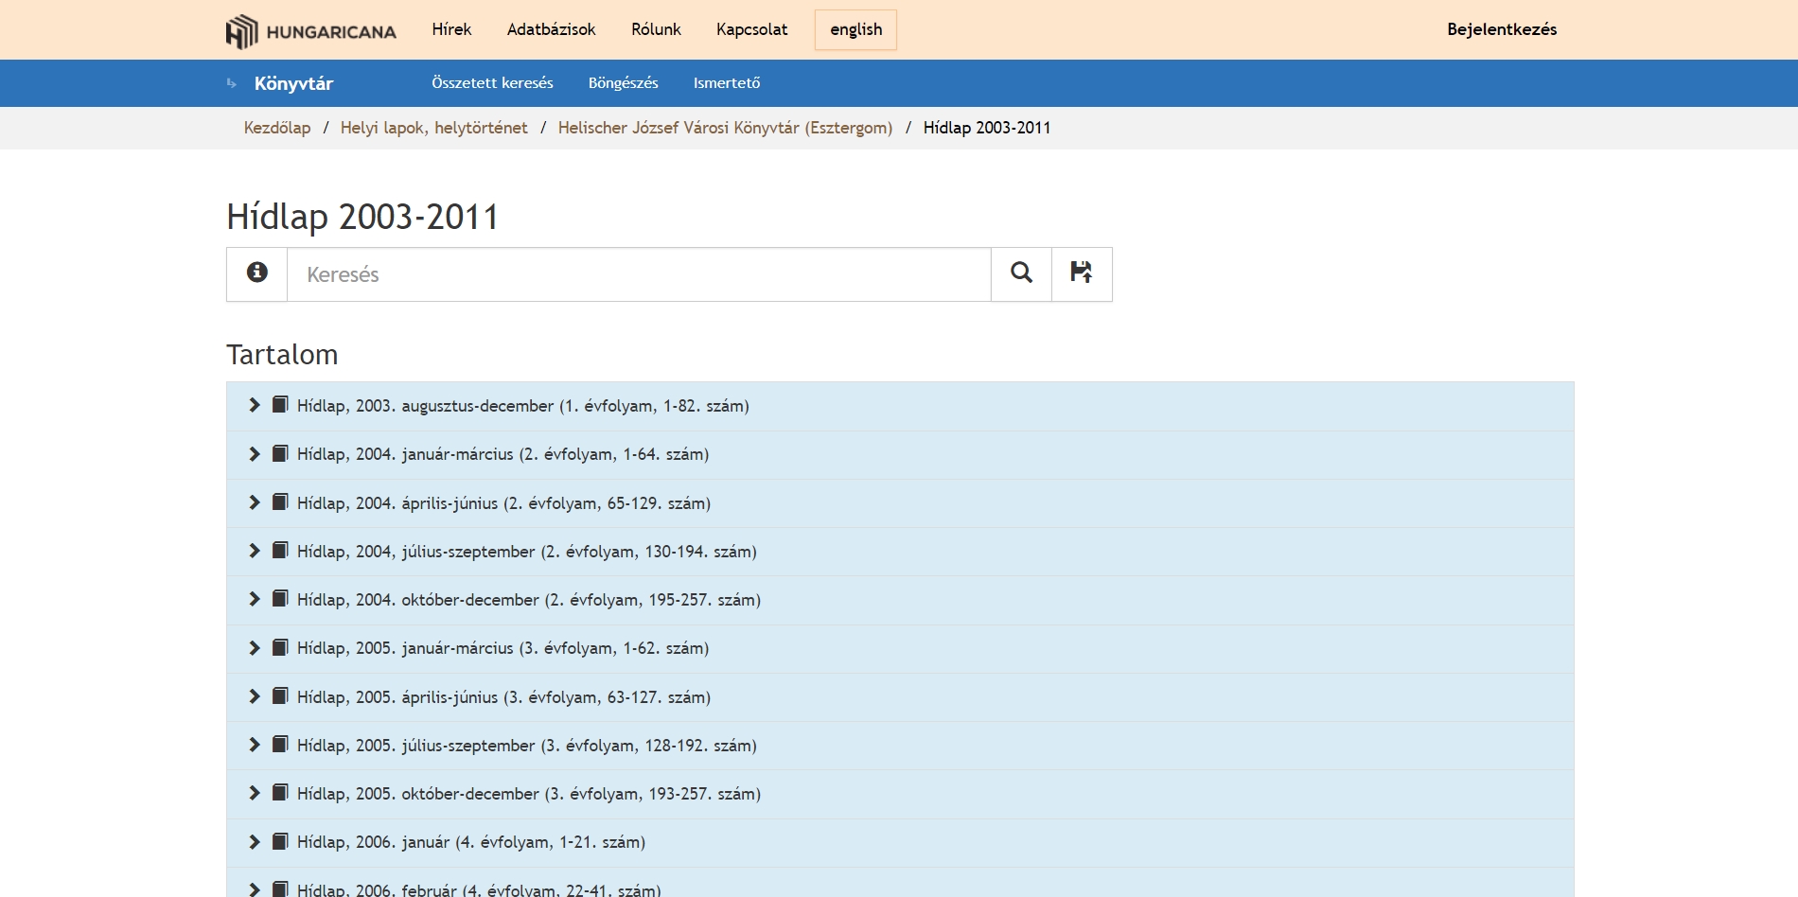
Task: Click the Könyvtár arrow icon
Action: pyautogui.click(x=232, y=83)
